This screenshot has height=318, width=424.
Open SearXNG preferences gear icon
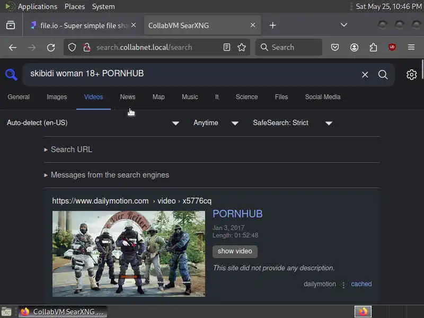pyautogui.click(x=411, y=74)
